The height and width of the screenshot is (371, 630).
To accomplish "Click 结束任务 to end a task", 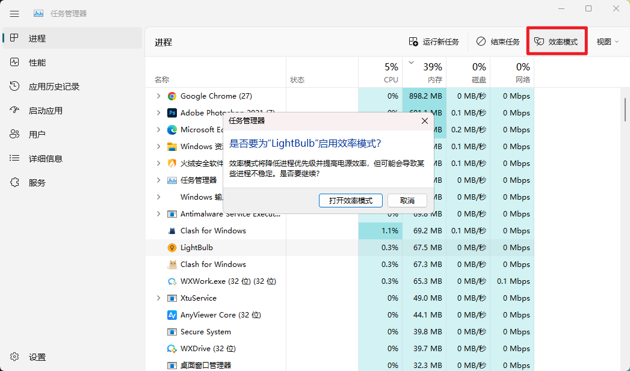I will (498, 41).
